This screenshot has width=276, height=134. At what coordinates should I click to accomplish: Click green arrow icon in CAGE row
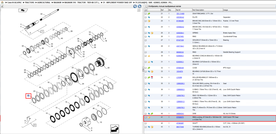[x=149, y=68]
